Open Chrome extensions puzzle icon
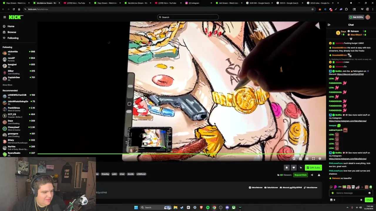Screen dimensions: 376x211 click(x=346, y=9)
